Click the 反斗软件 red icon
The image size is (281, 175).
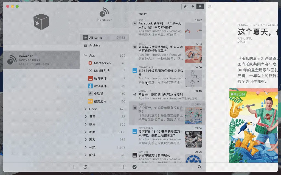pyautogui.click(x=90, y=78)
